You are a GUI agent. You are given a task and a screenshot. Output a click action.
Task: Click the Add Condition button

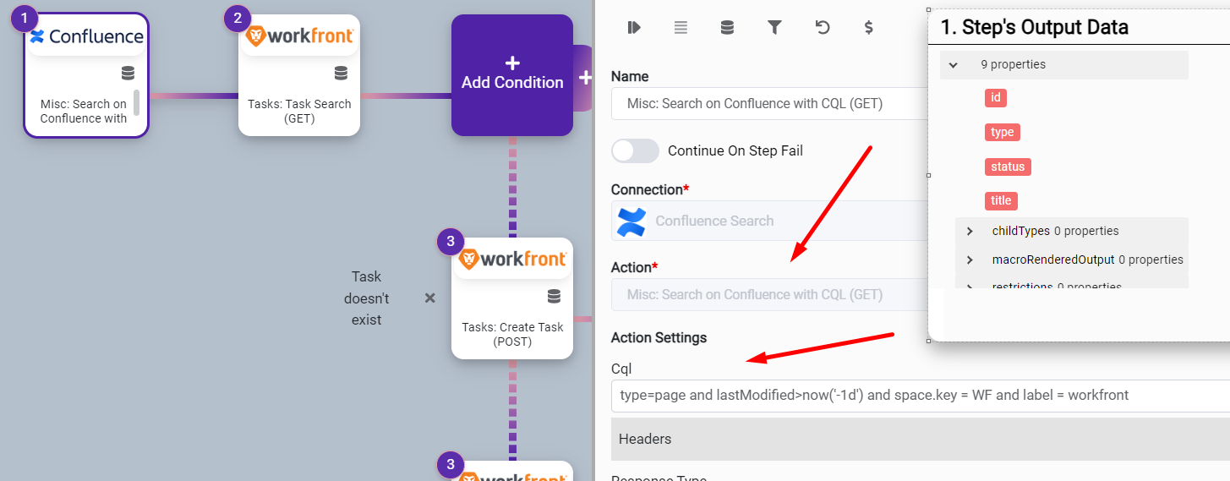(511, 74)
